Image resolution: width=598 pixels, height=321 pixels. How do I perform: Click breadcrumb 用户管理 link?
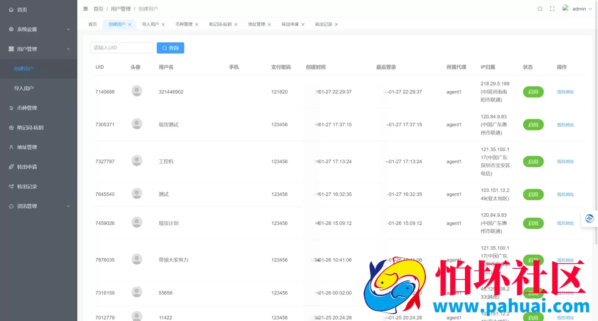[x=121, y=9]
